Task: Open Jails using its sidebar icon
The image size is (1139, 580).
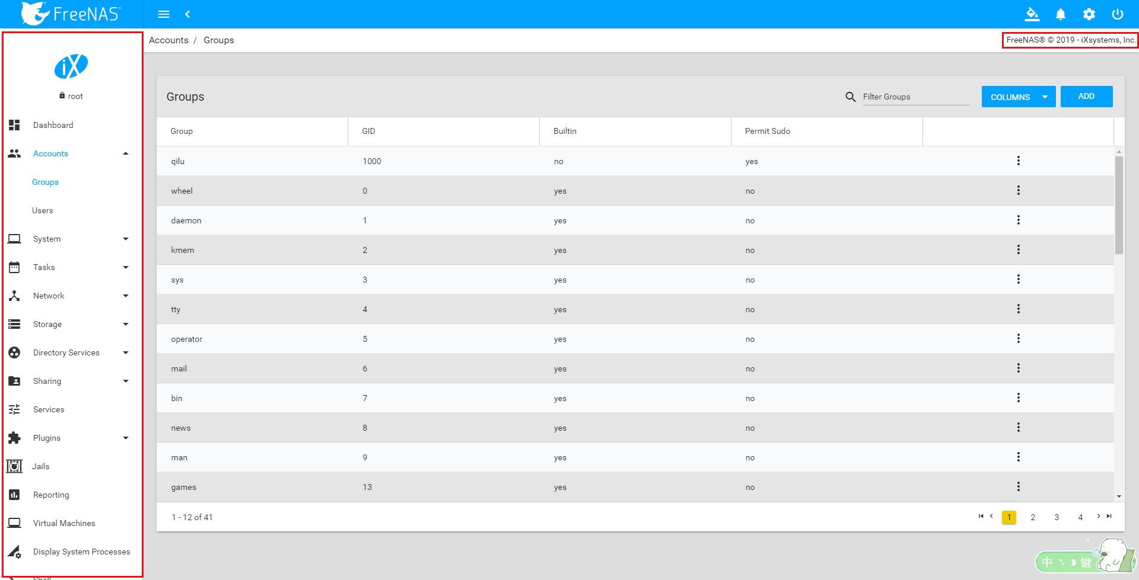Action: point(14,466)
